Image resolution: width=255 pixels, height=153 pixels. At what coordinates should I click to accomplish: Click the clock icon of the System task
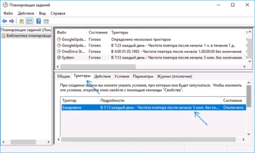pos(59,57)
